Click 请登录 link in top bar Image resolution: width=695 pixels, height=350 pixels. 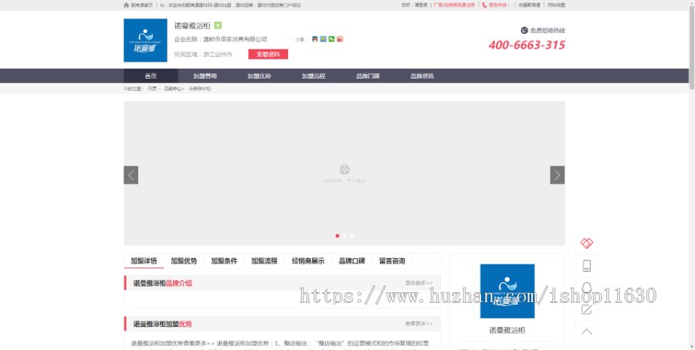(421, 5)
